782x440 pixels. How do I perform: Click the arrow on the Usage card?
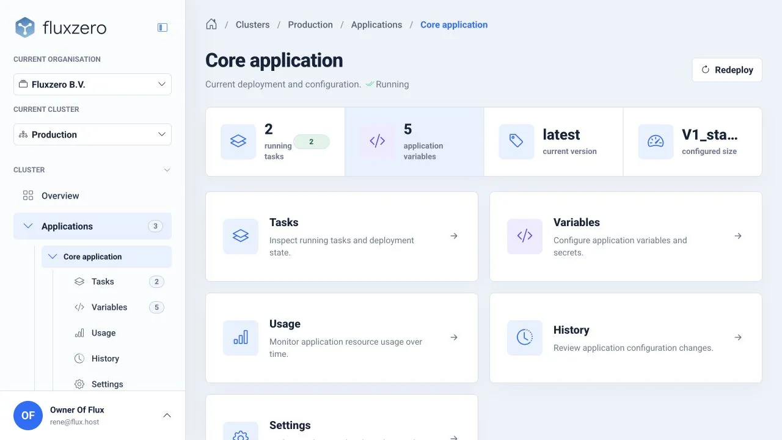tap(454, 337)
